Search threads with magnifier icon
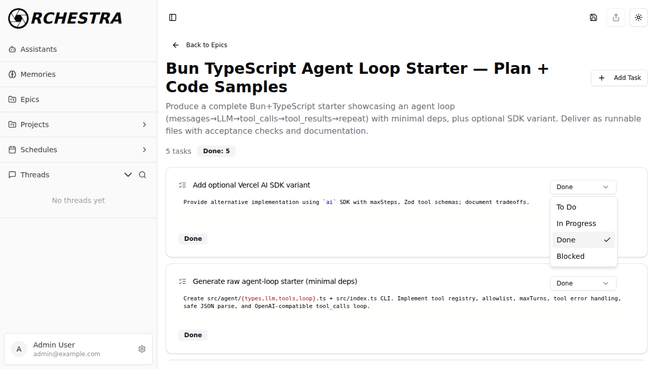The image size is (656, 369). (142, 175)
